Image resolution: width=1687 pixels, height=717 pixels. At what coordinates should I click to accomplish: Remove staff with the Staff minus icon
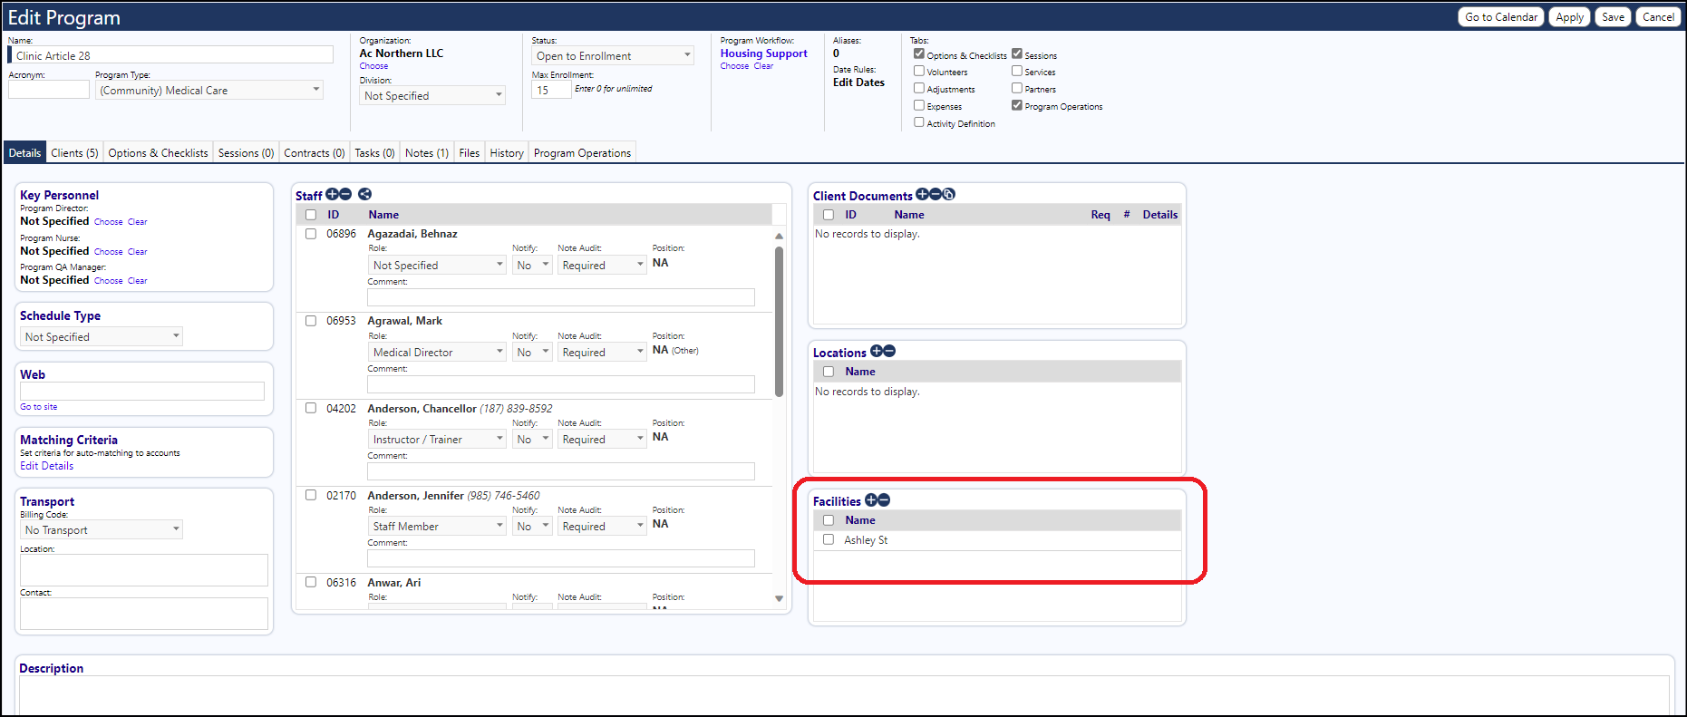(x=344, y=194)
